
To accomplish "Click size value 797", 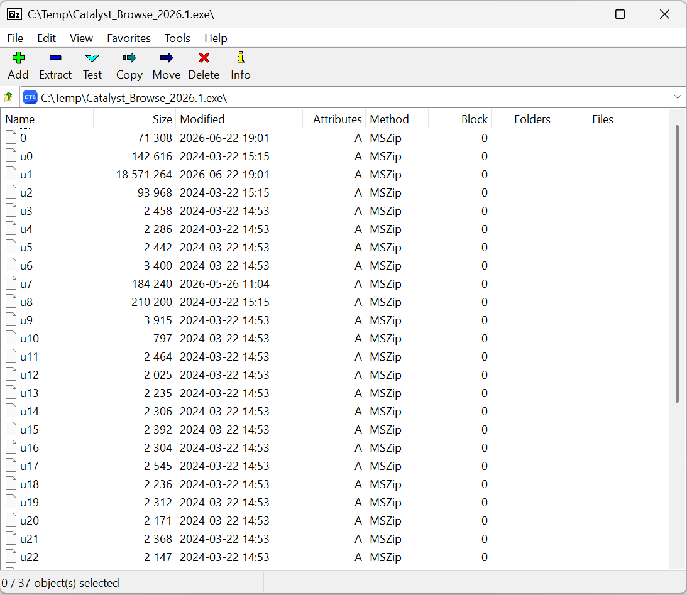I will tap(163, 339).
